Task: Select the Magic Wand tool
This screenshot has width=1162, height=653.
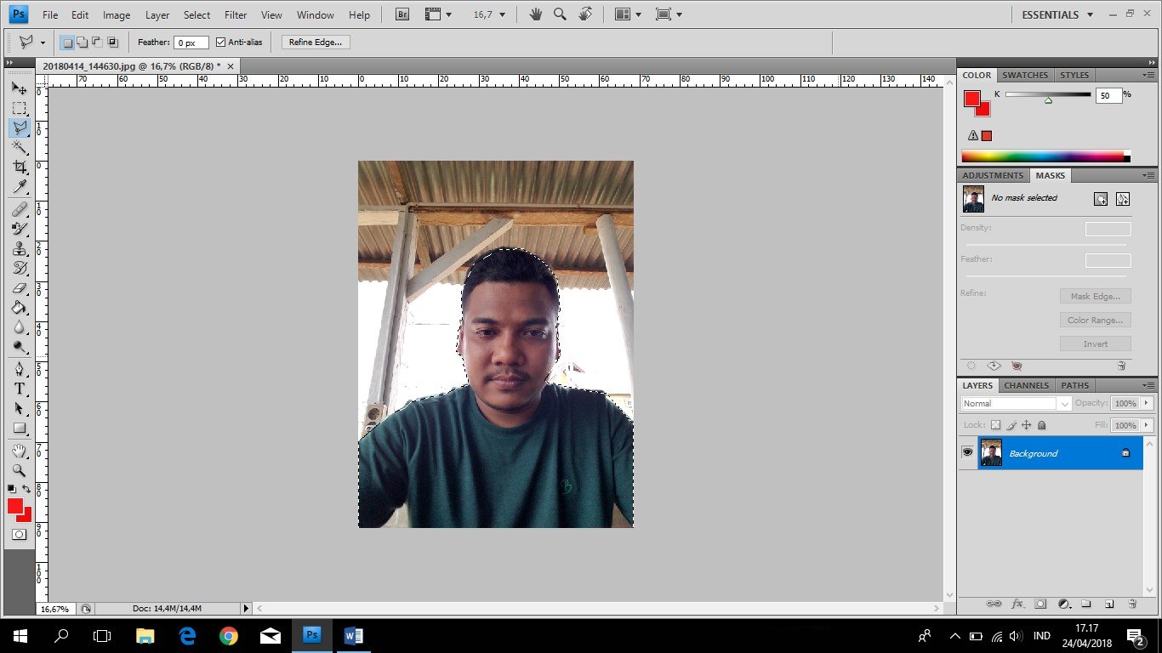Action: pyautogui.click(x=19, y=147)
